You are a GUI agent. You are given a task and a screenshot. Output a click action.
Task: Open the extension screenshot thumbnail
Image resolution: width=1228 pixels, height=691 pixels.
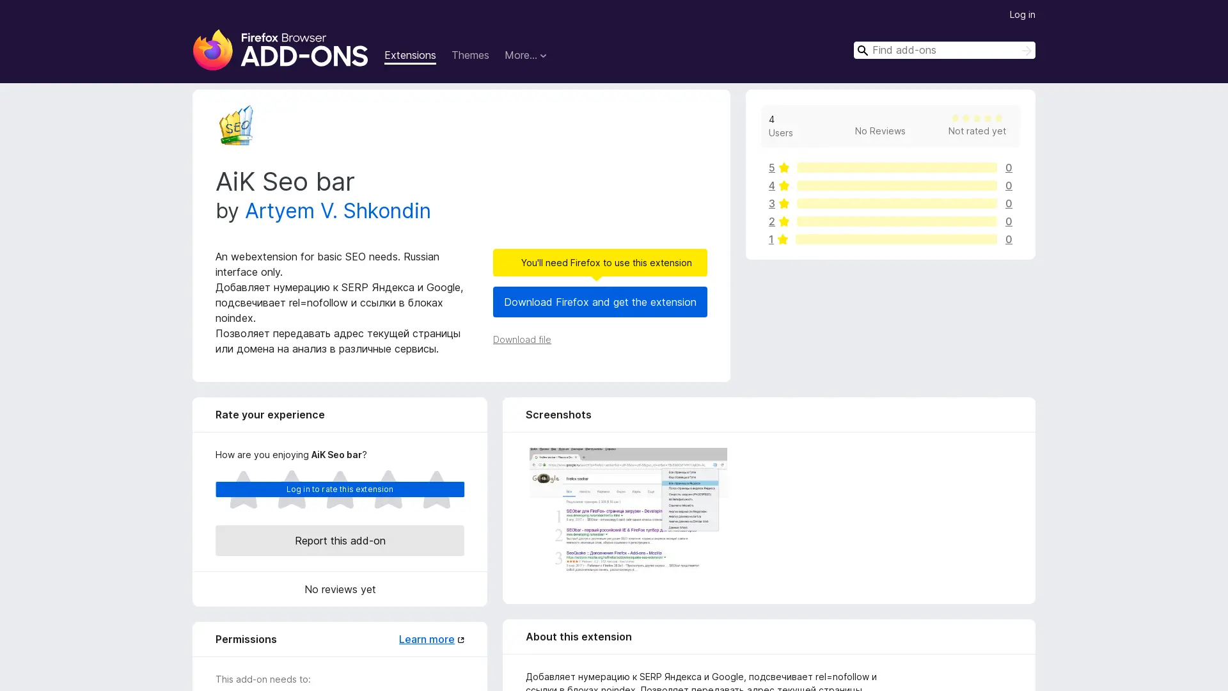[627, 509]
